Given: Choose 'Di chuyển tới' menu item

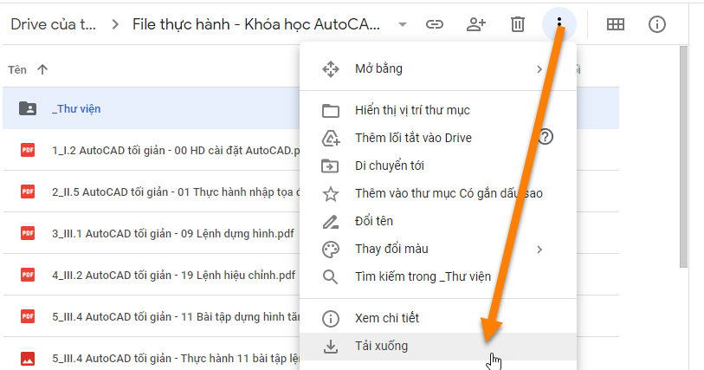Looking at the screenshot, I should tap(438, 166).
